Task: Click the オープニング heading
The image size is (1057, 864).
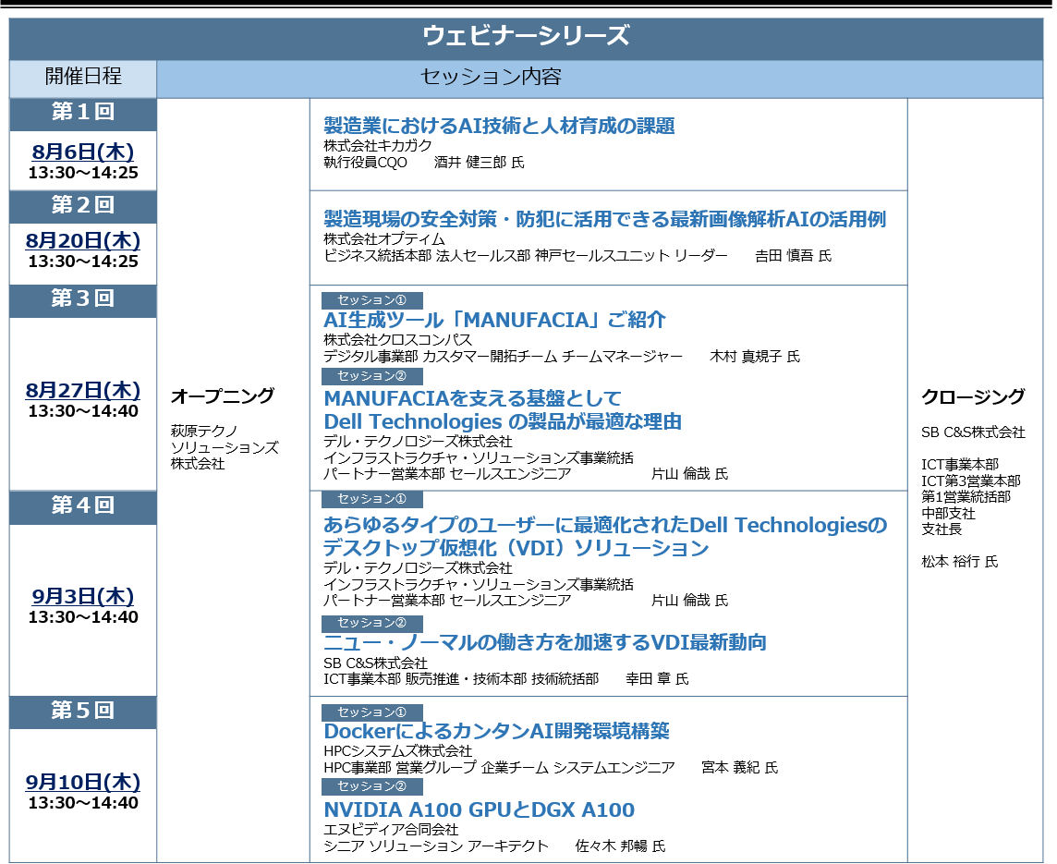Action: 223,396
